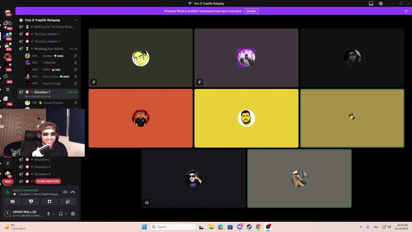Dismiss the Streamer Mode banner
The height and width of the screenshot is (232, 412).
(x=406, y=11)
